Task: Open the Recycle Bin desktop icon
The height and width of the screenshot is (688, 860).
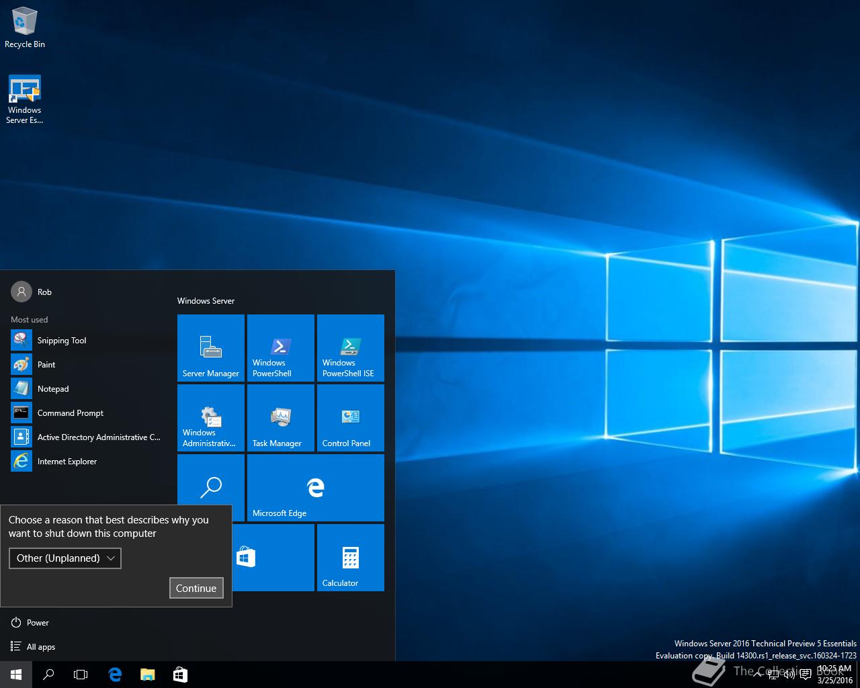Action: click(25, 28)
